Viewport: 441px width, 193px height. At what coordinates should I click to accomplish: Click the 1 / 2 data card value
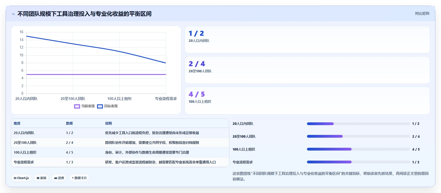point(196,34)
